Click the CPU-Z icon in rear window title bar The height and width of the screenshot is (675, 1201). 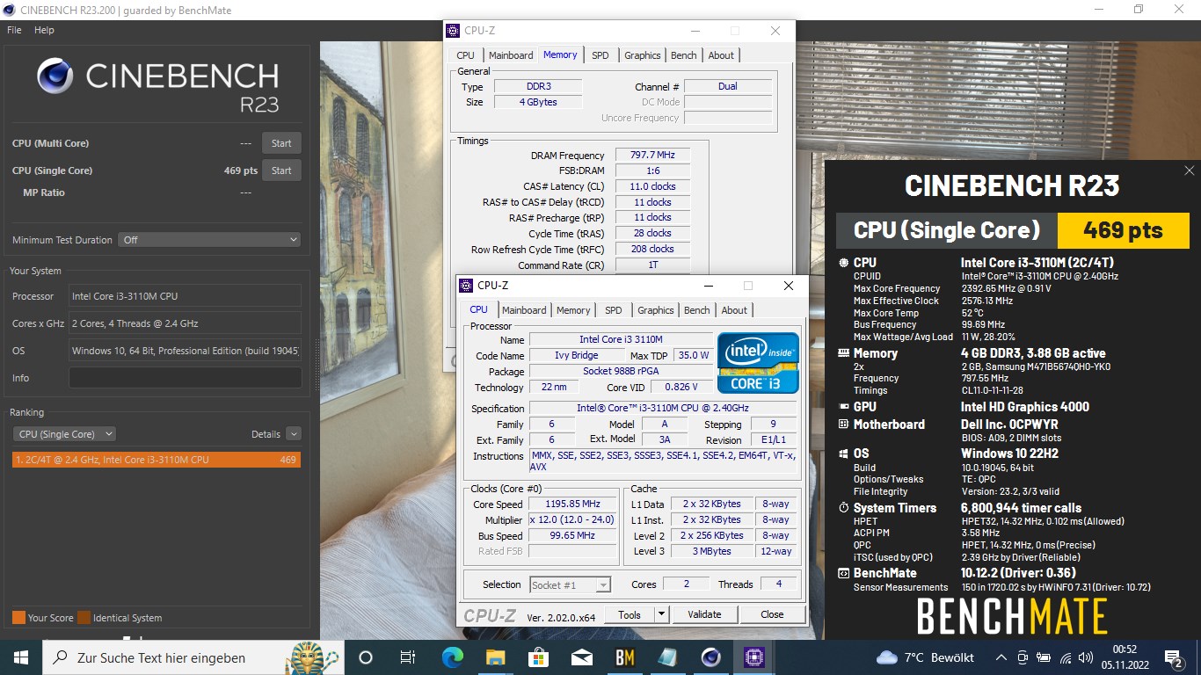(x=454, y=31)
